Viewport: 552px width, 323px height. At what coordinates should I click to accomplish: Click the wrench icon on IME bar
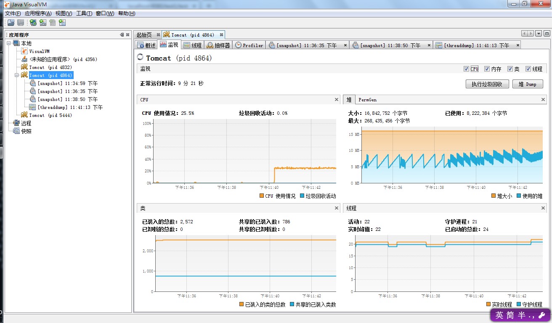pos(541,315)
